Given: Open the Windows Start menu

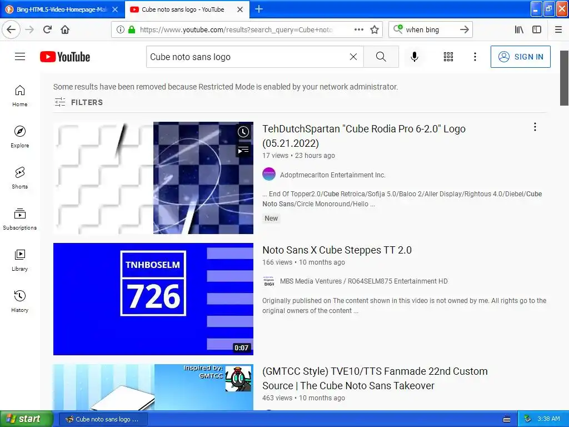Looking at the screenshot, I should [26, 419].
